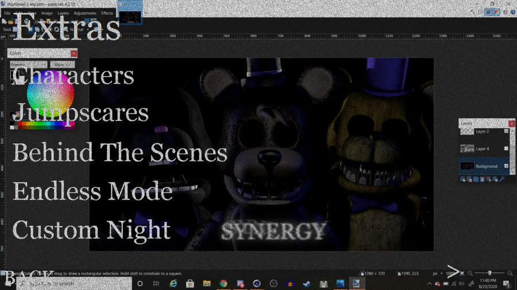Open Microsoft Store from taskbar

pos(190,284)
